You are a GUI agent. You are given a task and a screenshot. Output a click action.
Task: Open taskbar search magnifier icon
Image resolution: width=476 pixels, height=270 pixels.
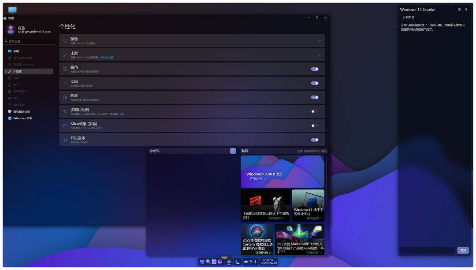(208, 262)
